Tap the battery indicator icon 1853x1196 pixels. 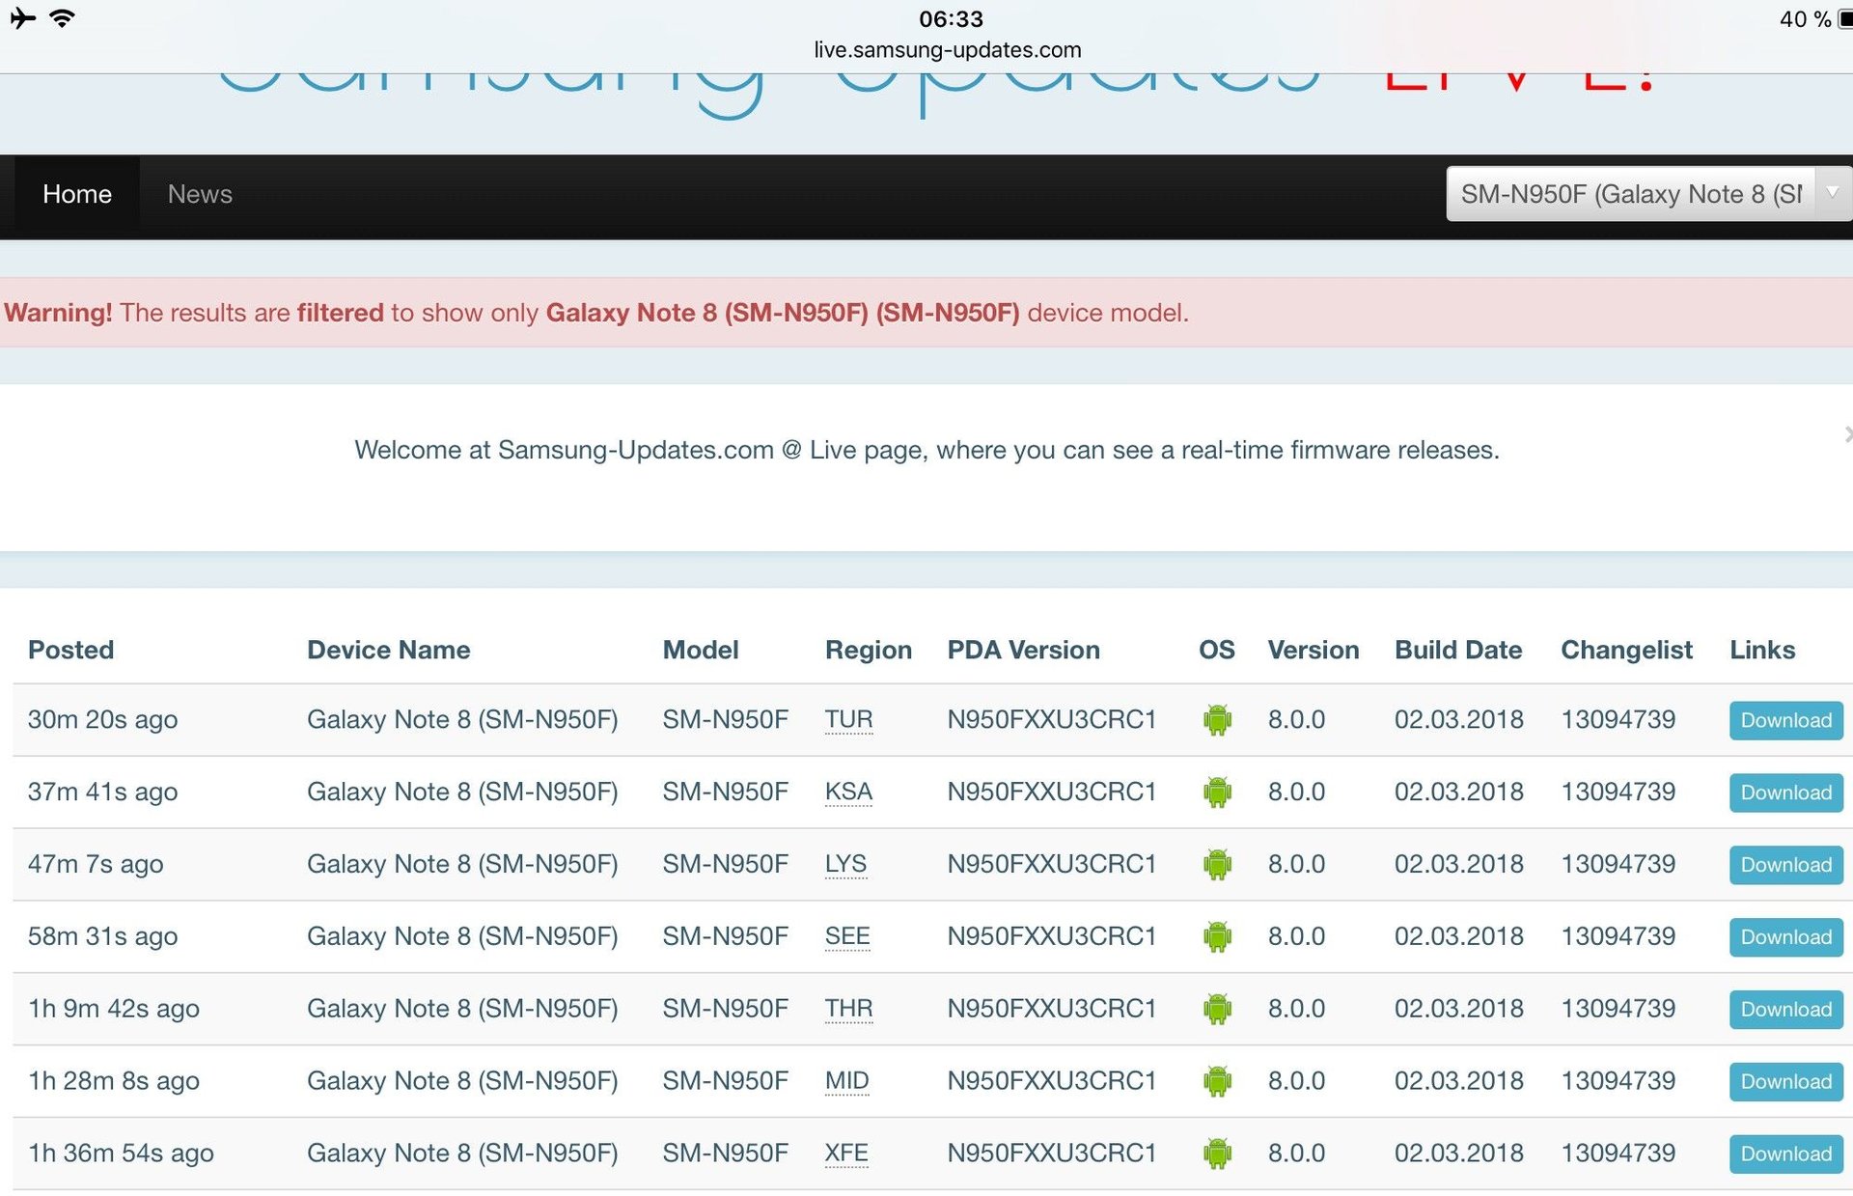[x=1844, y=19]
